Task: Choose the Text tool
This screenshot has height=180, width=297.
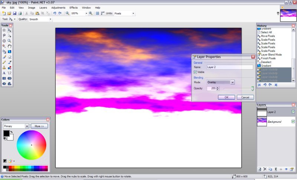Action: [x=4, y=73]
